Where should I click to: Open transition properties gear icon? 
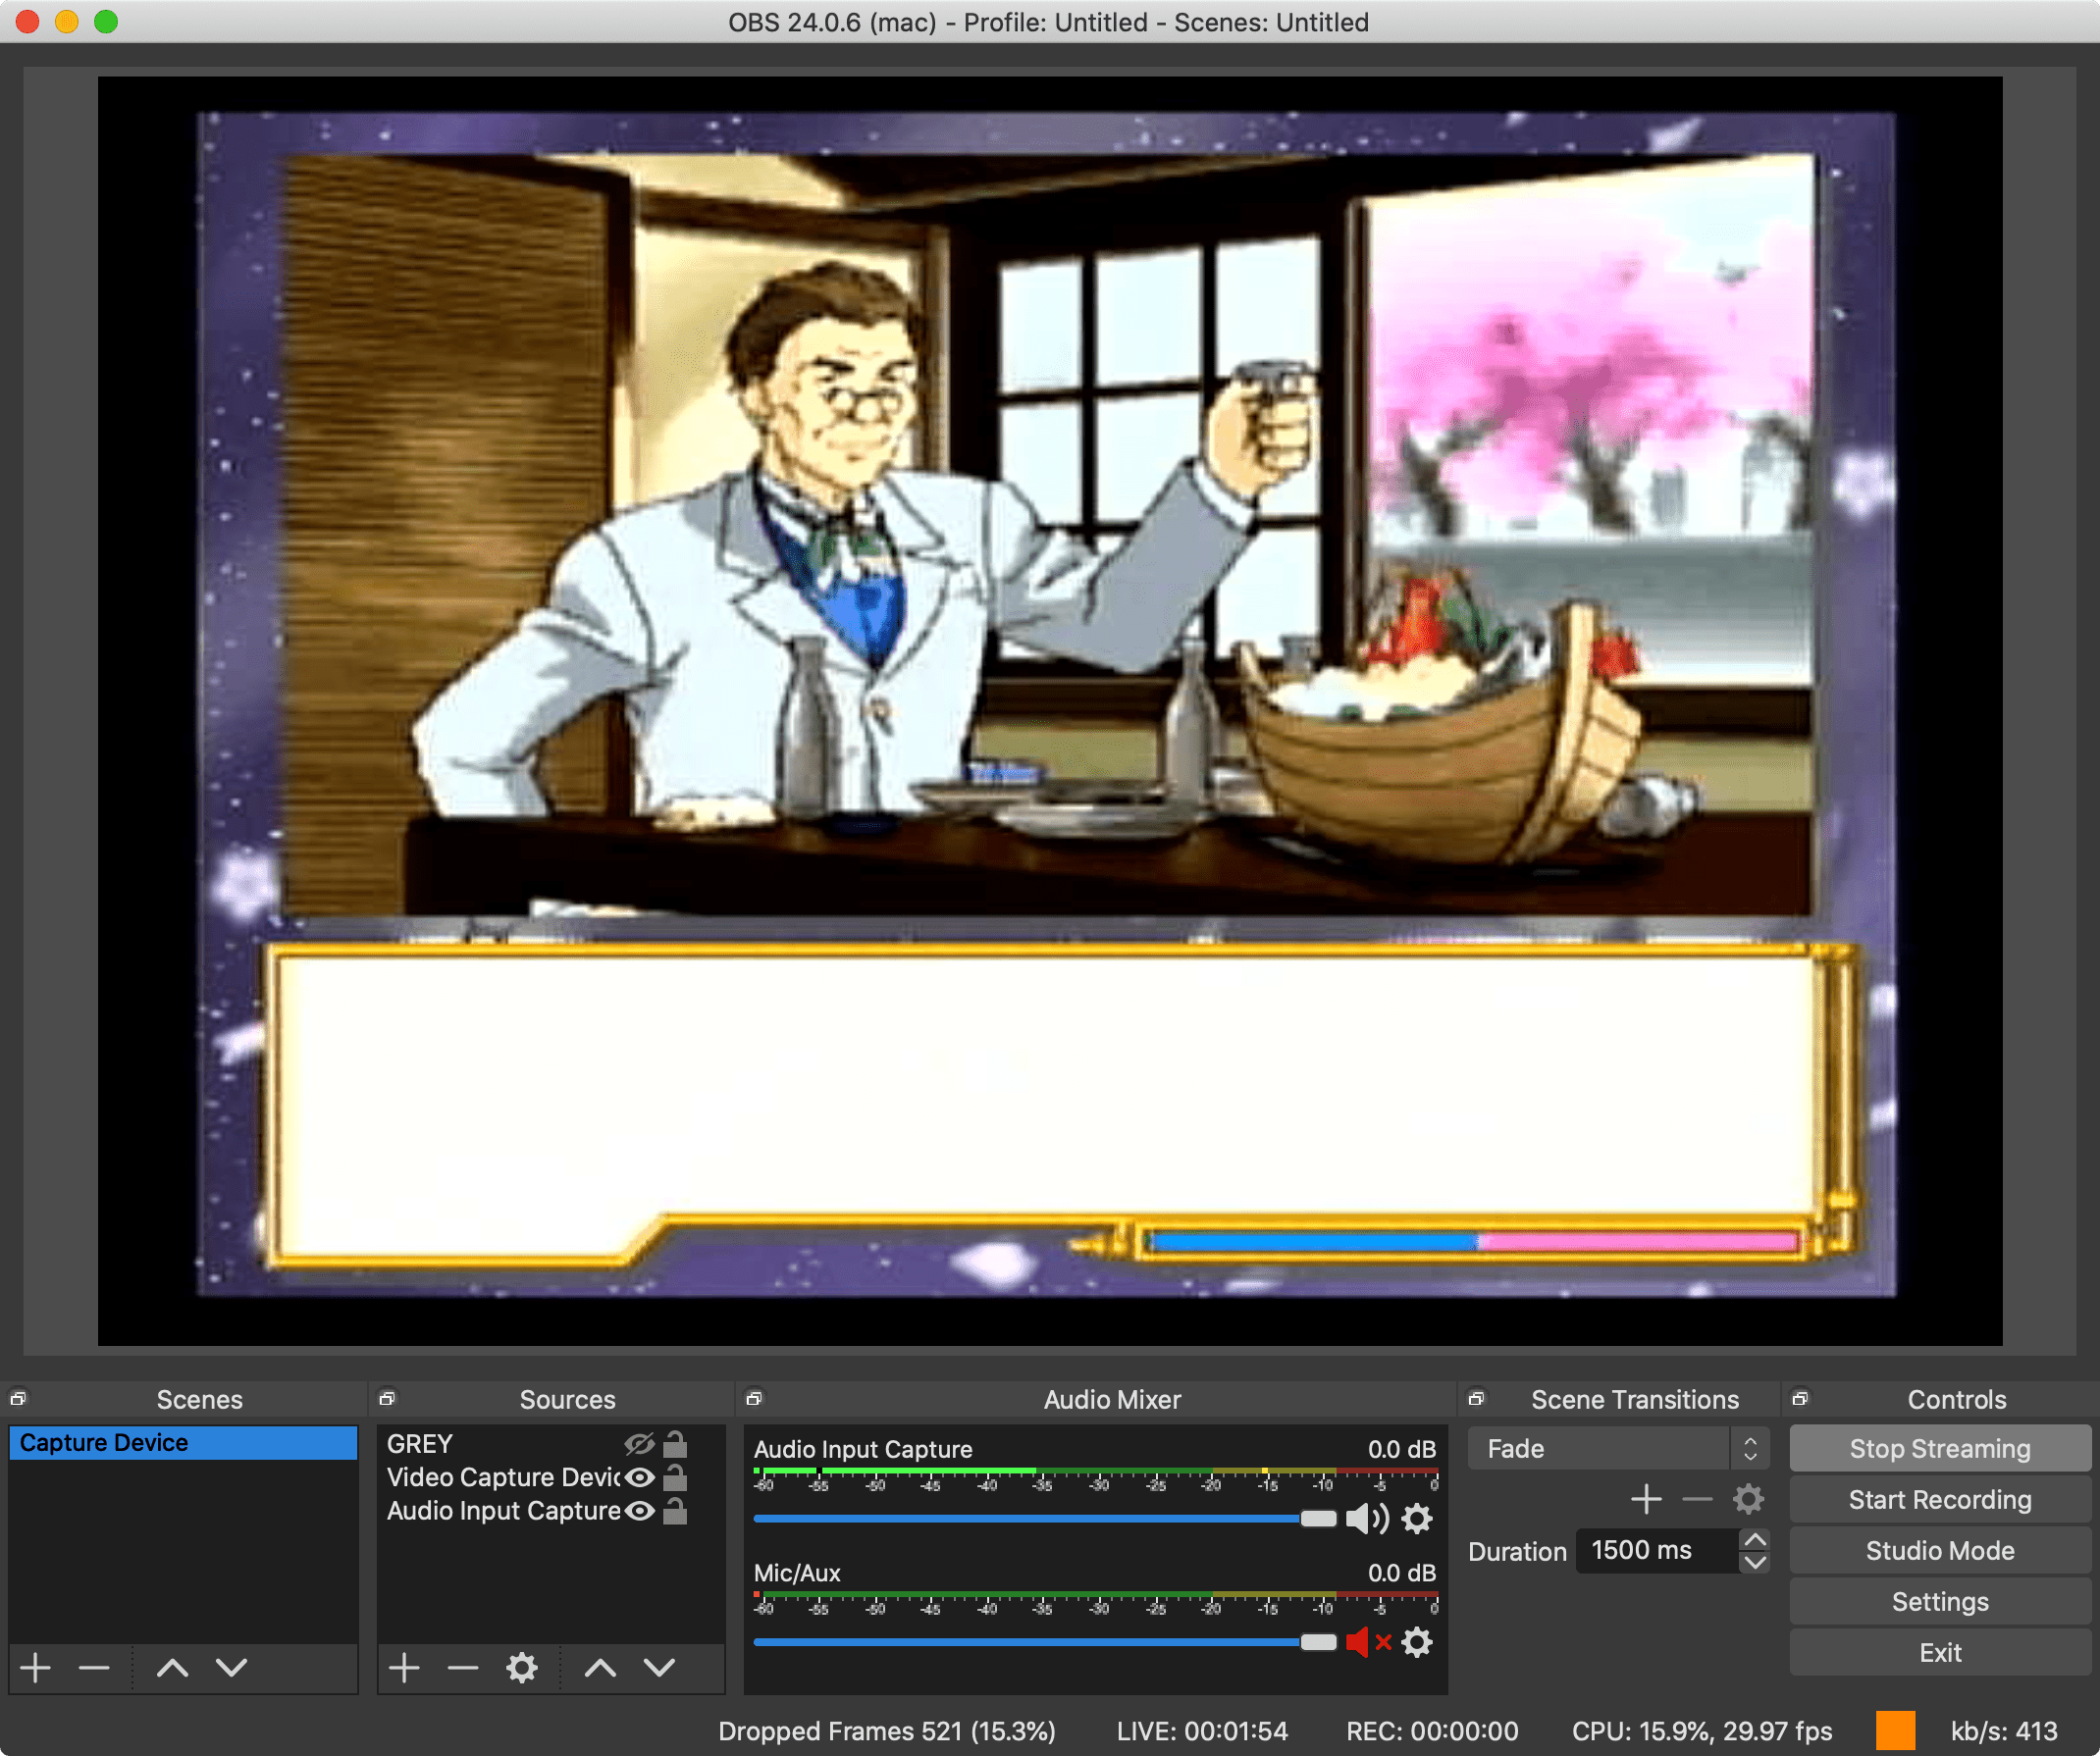point(1748,1499)
